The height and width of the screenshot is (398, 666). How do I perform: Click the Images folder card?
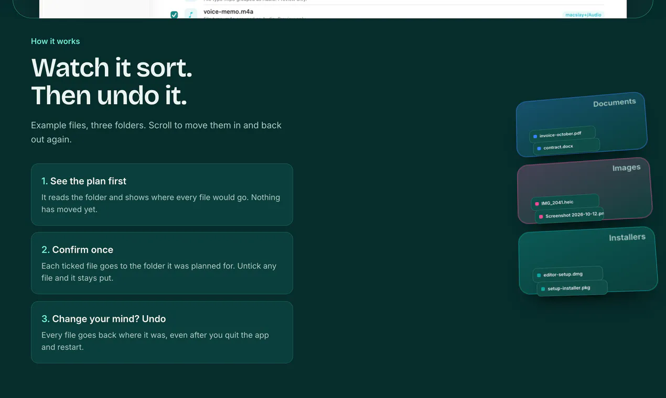585,191
